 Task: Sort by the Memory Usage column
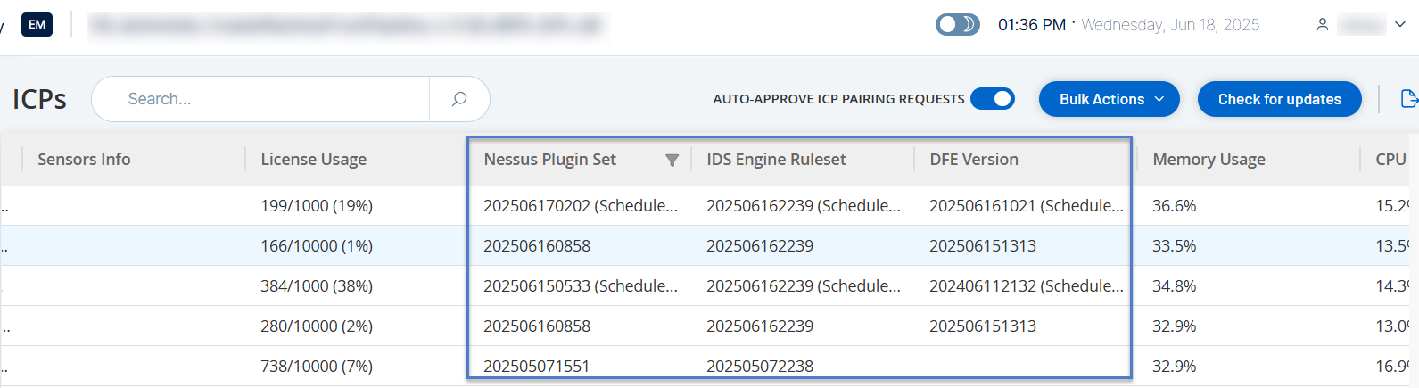(x=1209, y=160)
